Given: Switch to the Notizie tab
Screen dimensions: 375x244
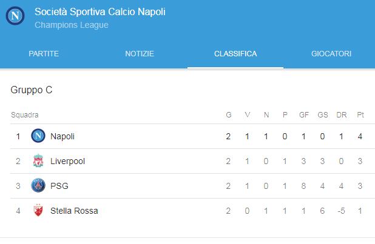Looking at the screenshot, I should tap(140, 54).
